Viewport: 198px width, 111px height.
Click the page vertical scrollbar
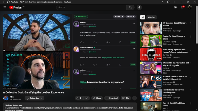(197, 25)
